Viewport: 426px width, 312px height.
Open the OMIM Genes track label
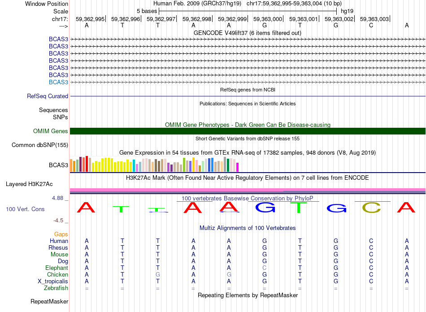point(51,131)
